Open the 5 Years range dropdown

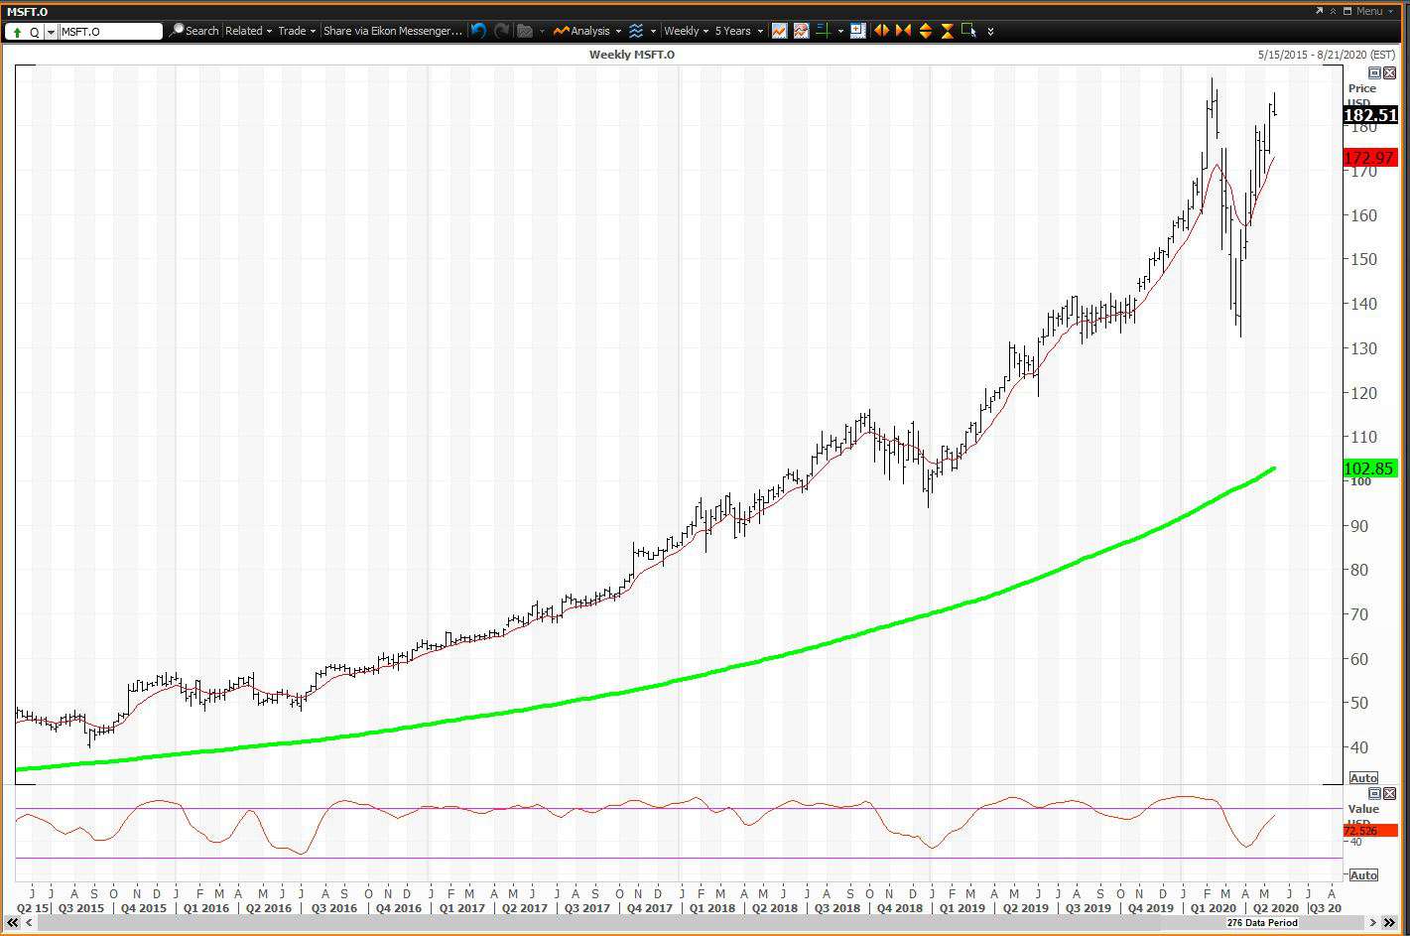pos(739,31)
